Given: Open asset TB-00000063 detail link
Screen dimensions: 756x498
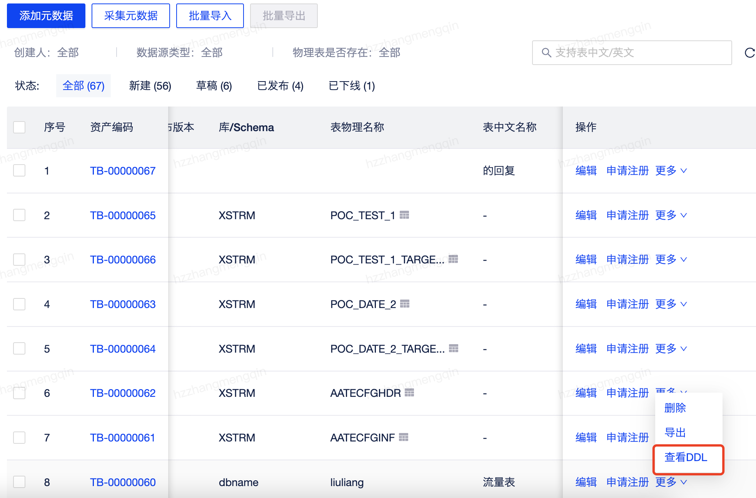Looking at the screenshot, I should (122, 304).
